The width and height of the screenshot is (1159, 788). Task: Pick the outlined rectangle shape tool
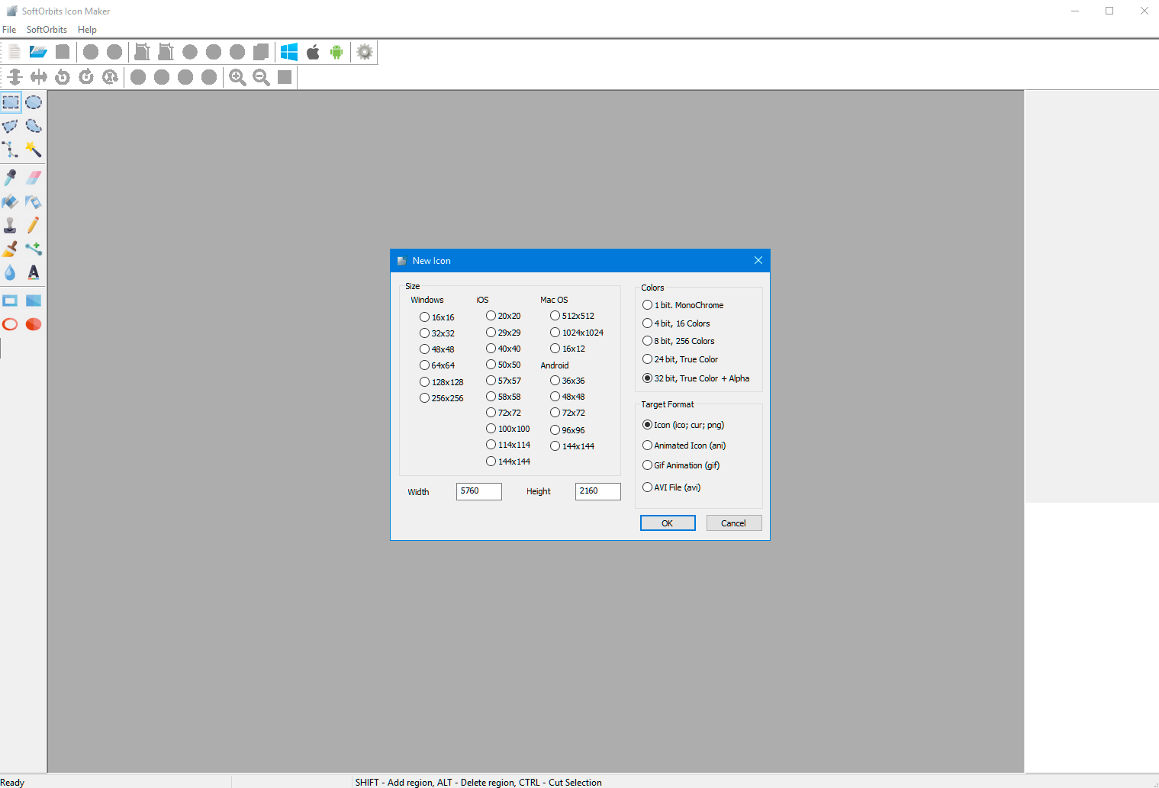click(x=11, y=301)
